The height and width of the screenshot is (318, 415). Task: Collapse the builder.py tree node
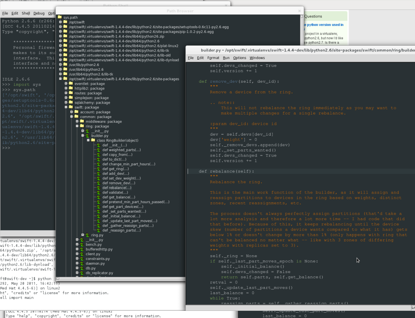pos(83,136)
